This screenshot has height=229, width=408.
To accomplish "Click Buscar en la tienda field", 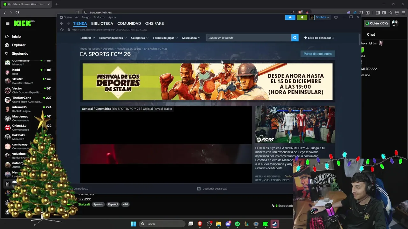I will 249,38.
